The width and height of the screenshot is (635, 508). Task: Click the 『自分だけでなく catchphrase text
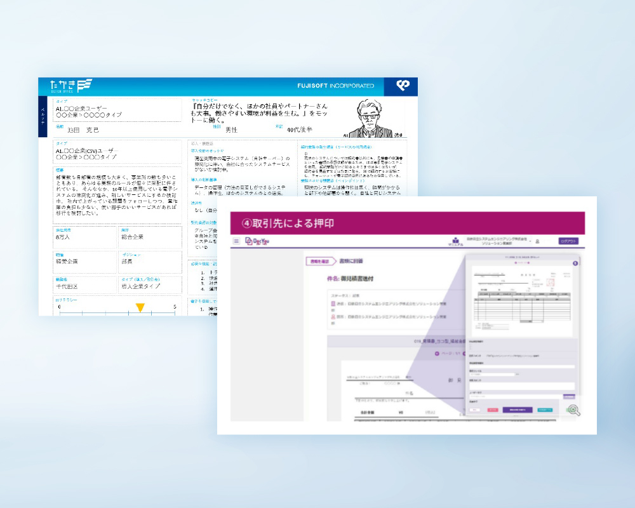click(259, 113)
